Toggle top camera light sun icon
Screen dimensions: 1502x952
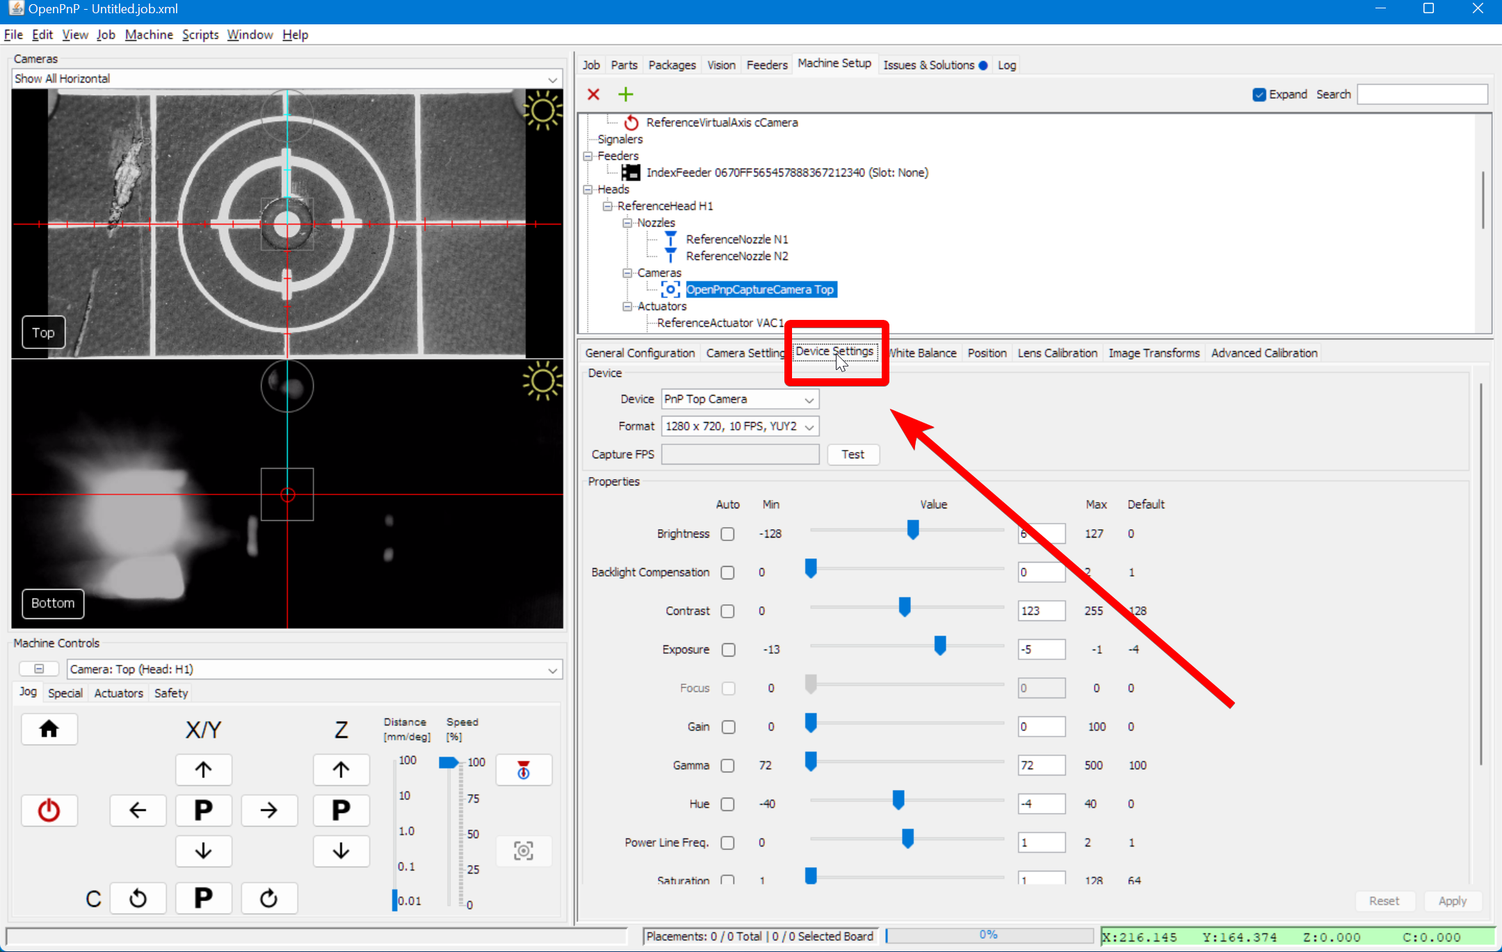[542, 111]
